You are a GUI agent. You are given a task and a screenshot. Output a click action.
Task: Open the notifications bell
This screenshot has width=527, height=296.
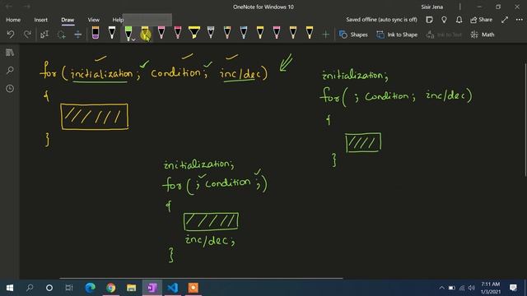(459, 20)
